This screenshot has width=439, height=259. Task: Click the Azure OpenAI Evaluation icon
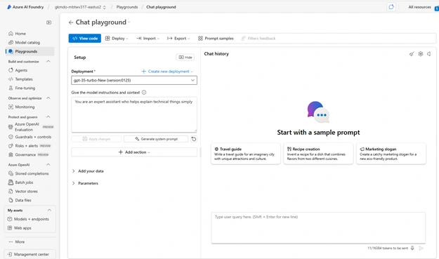click(x=11, y=127)
